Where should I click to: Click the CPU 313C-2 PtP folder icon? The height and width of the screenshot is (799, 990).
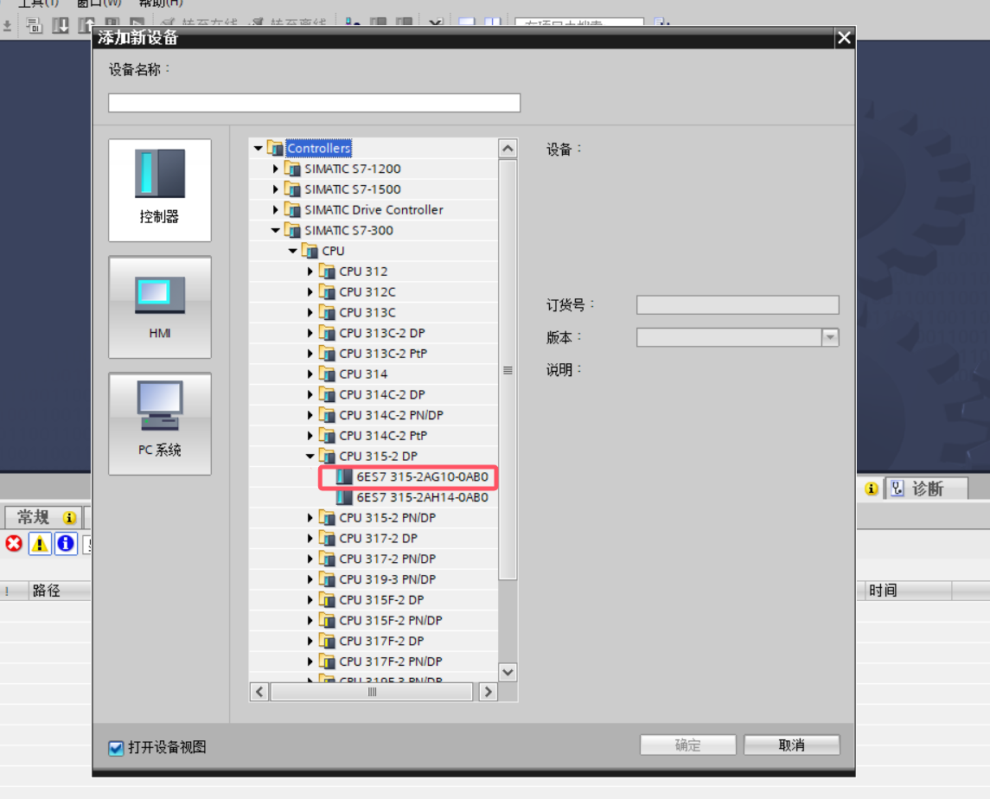[327, 353]
